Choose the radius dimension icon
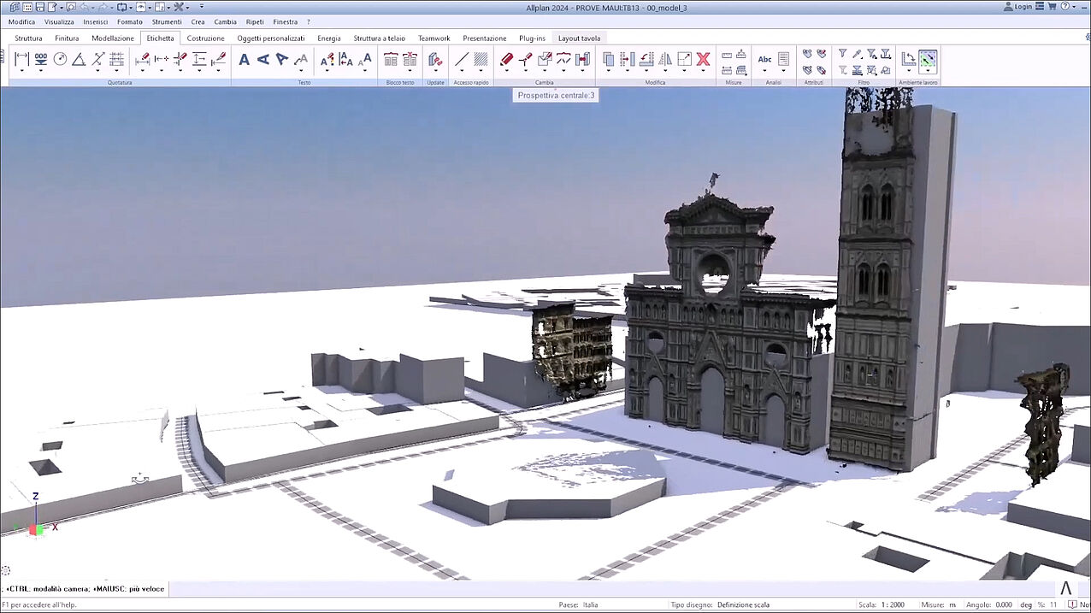The image size is (1091, 613). [x=60, y=59]
